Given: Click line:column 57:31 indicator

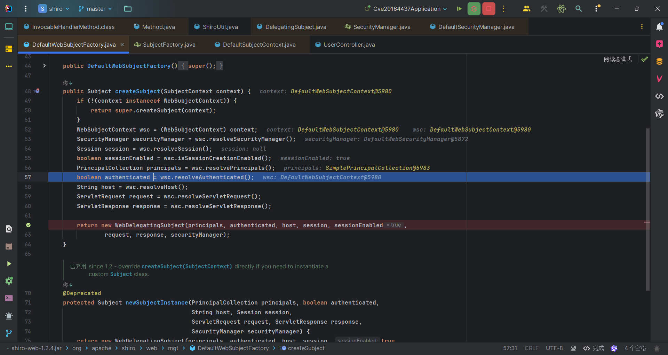Looking at the screenshot, I should coord(510,348).
